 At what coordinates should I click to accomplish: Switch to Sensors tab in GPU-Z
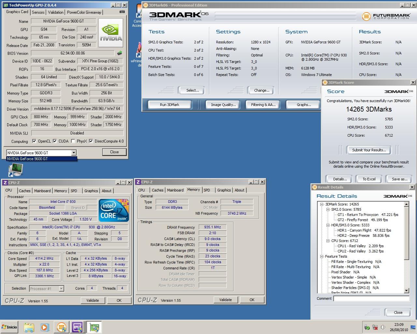(38, 12)
